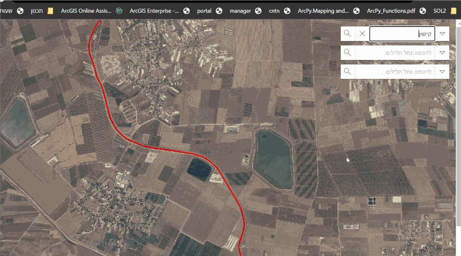Click the magnifier icon of the third search row
This screenshot has height=256, width=461.
347,71
